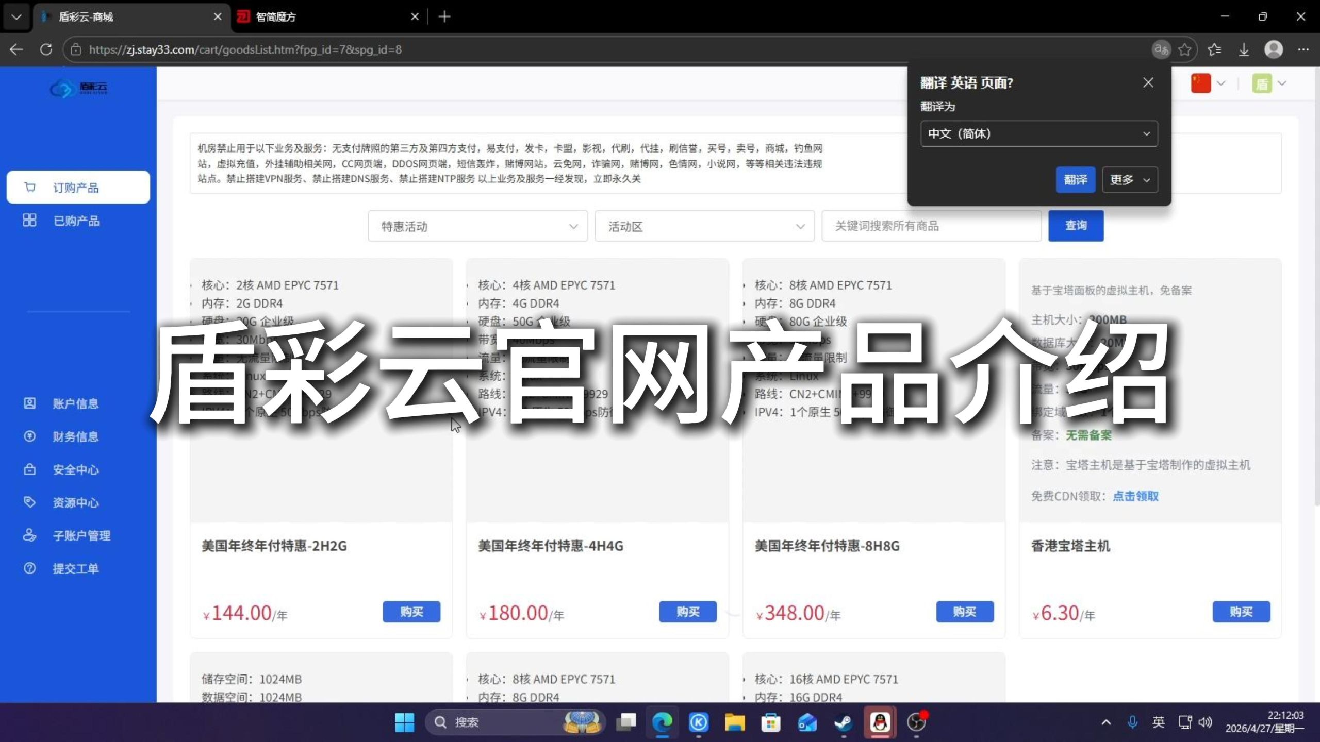Click the 盾彩云 logo in sidebar
This screenshot has width=1320, height=742.
78,88
